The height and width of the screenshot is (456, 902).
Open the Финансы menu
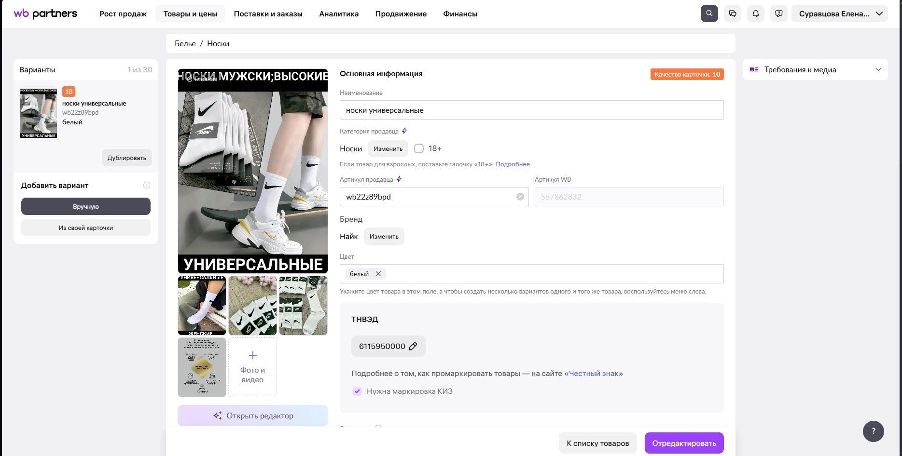460,14
